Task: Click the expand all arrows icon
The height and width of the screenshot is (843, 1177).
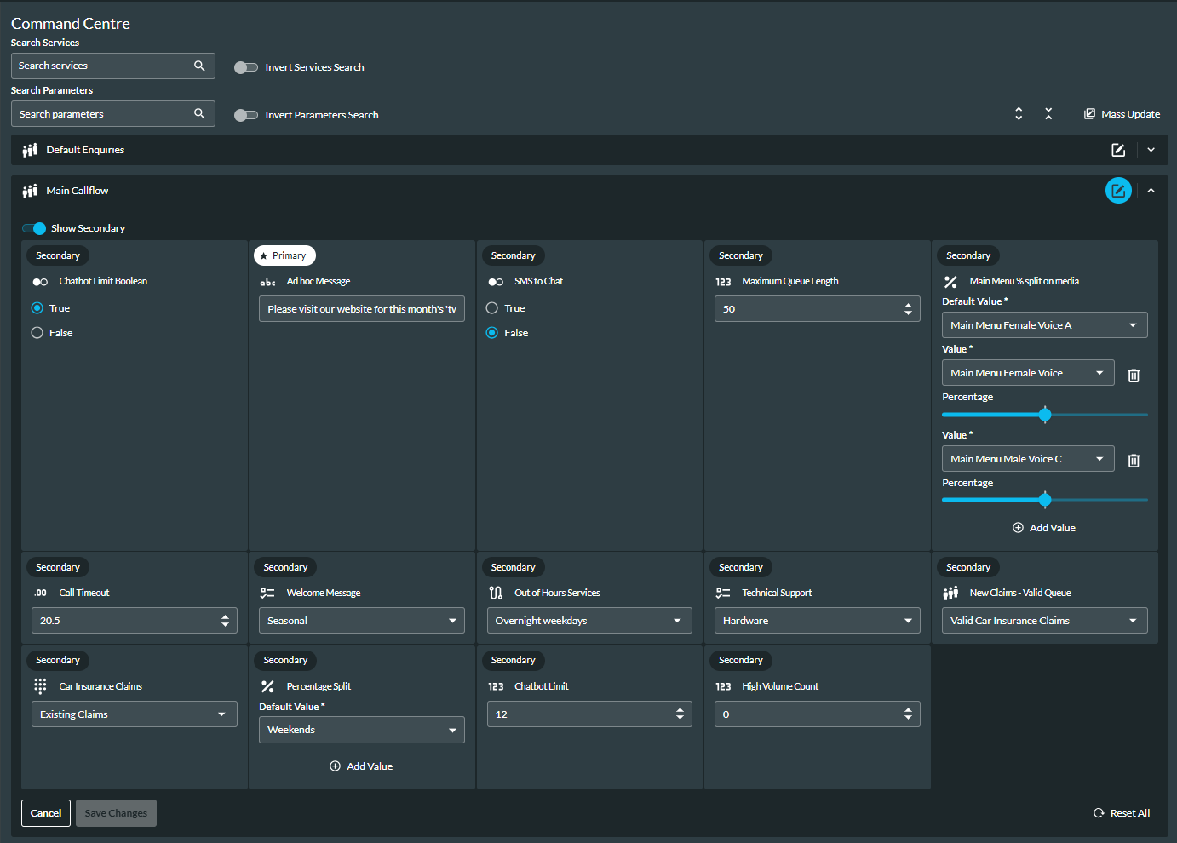Action: point(1019,114)
